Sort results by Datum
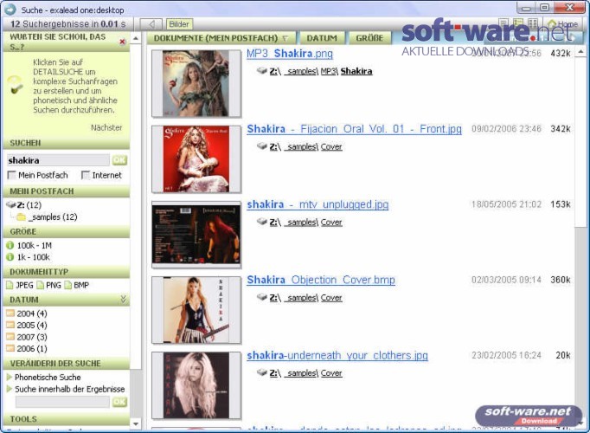 tap(322, 38)
